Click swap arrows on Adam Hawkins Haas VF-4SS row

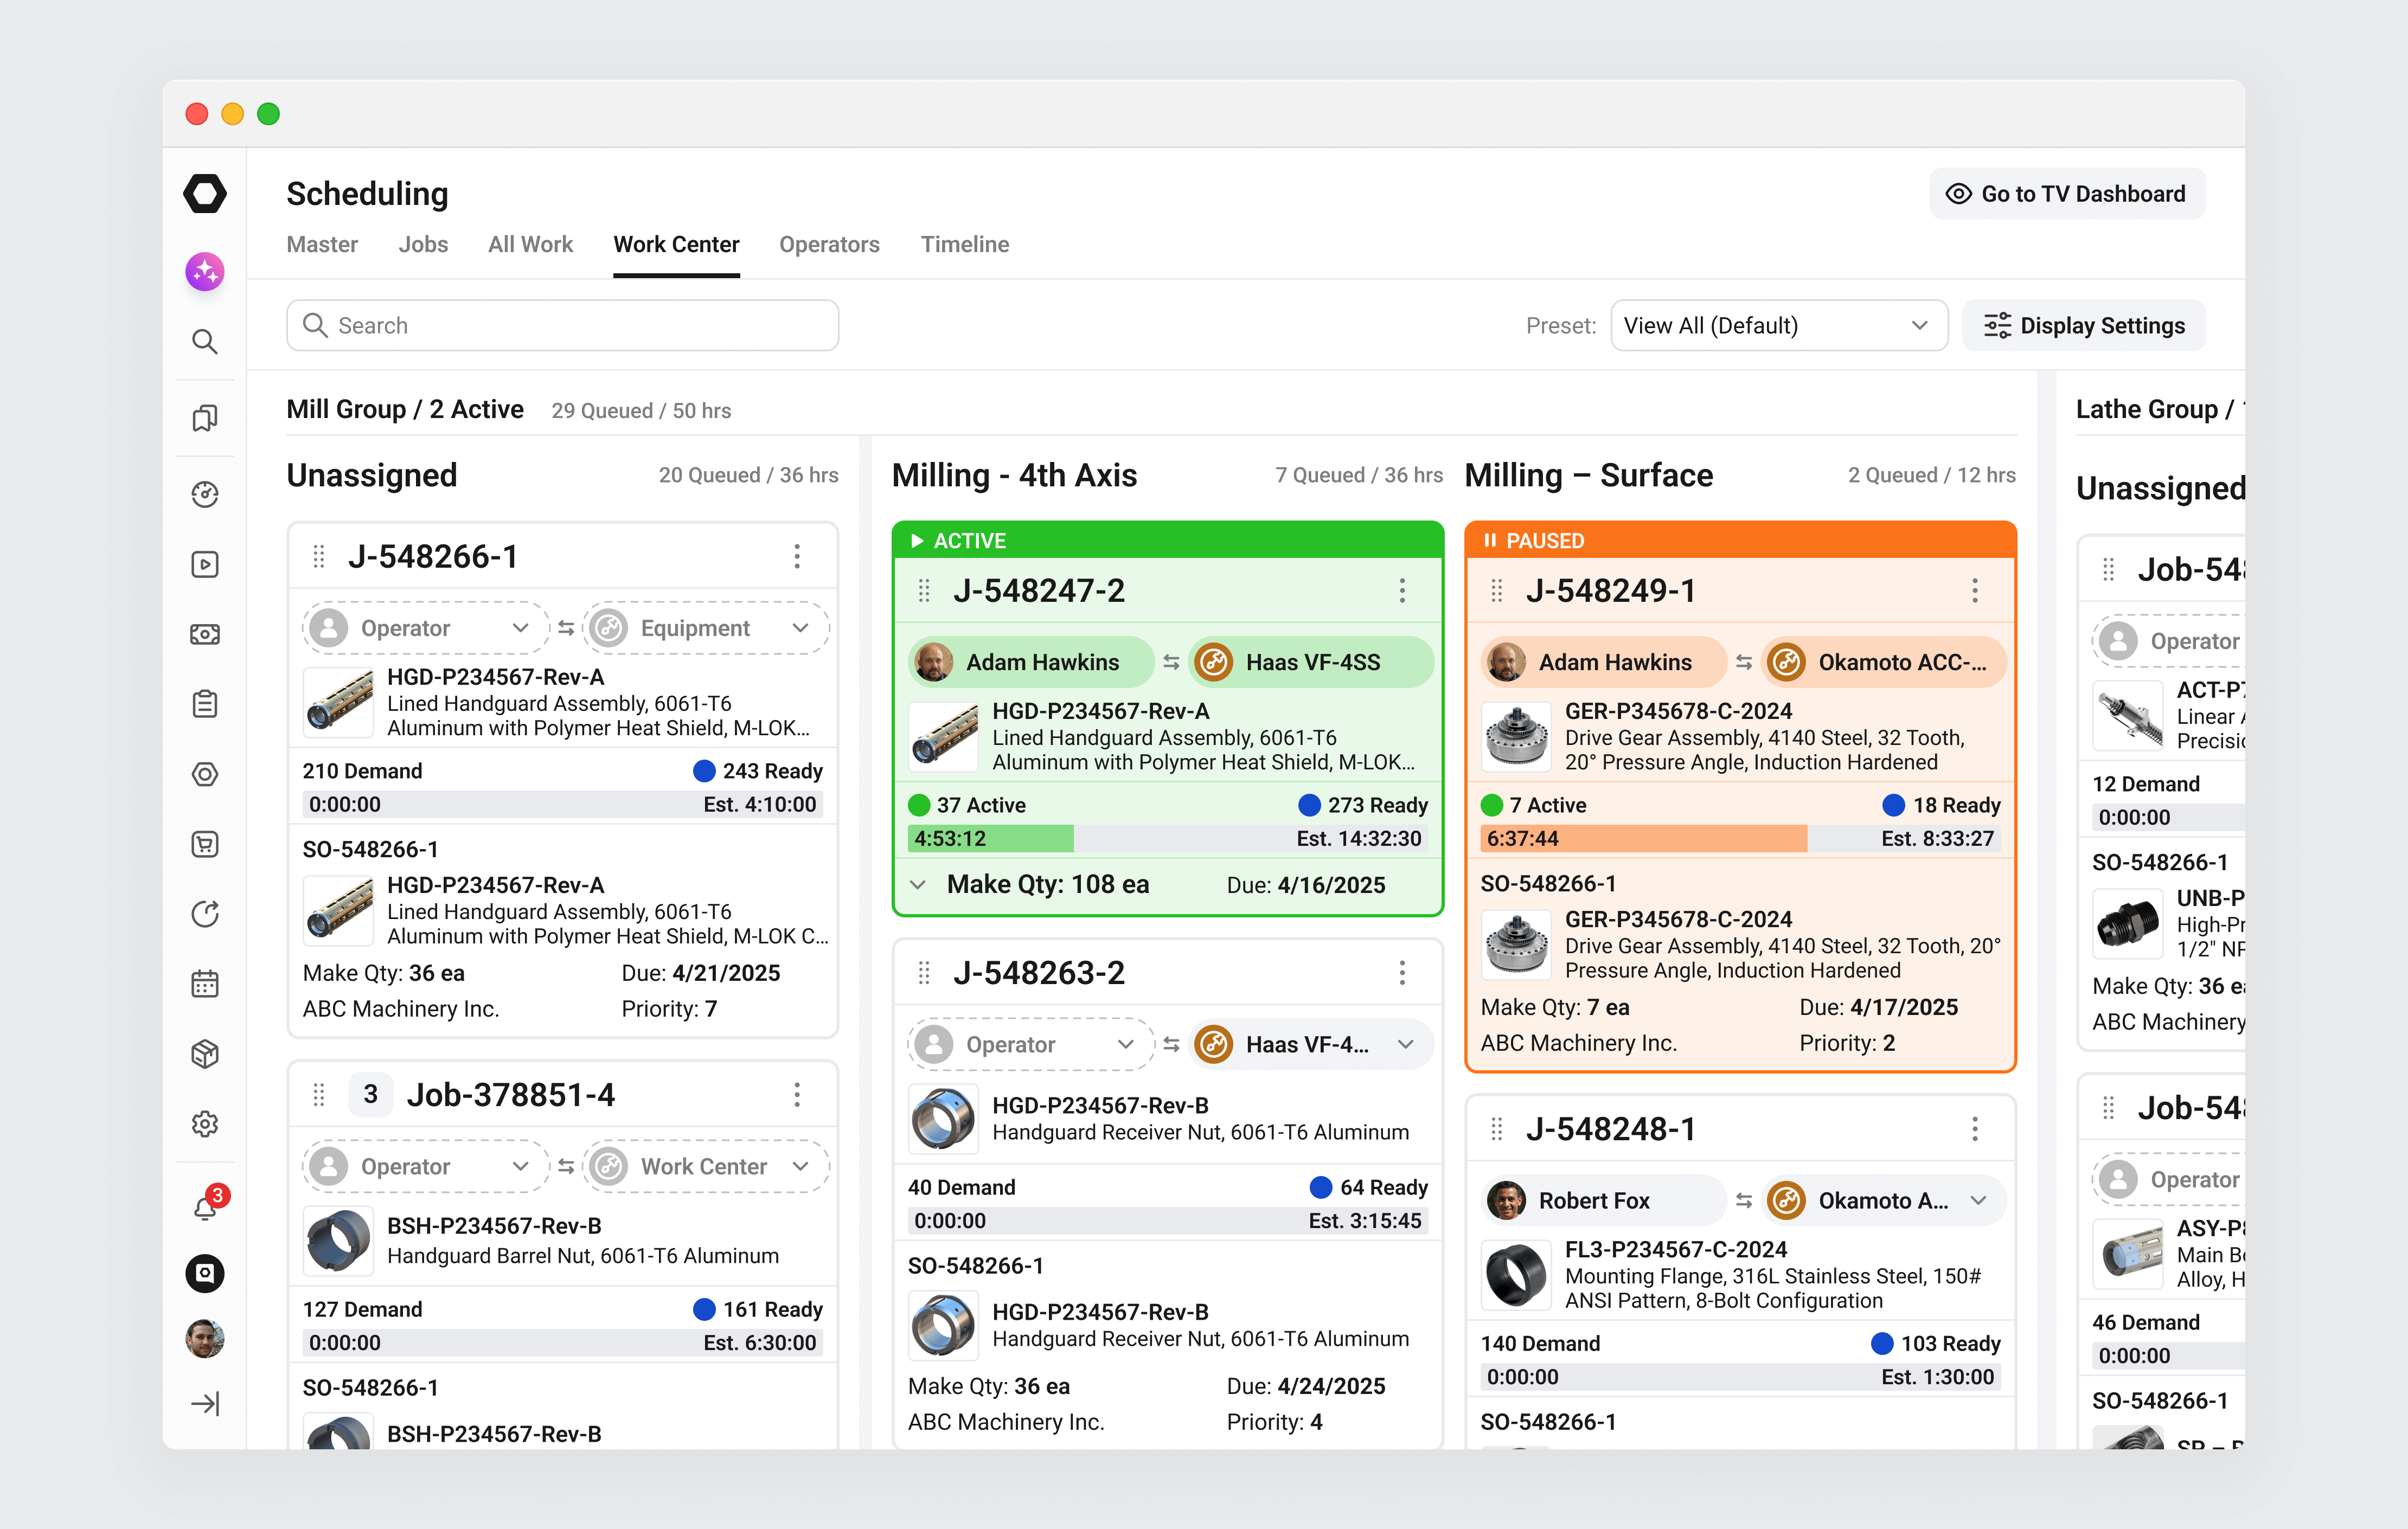[x=1171, y=662]
